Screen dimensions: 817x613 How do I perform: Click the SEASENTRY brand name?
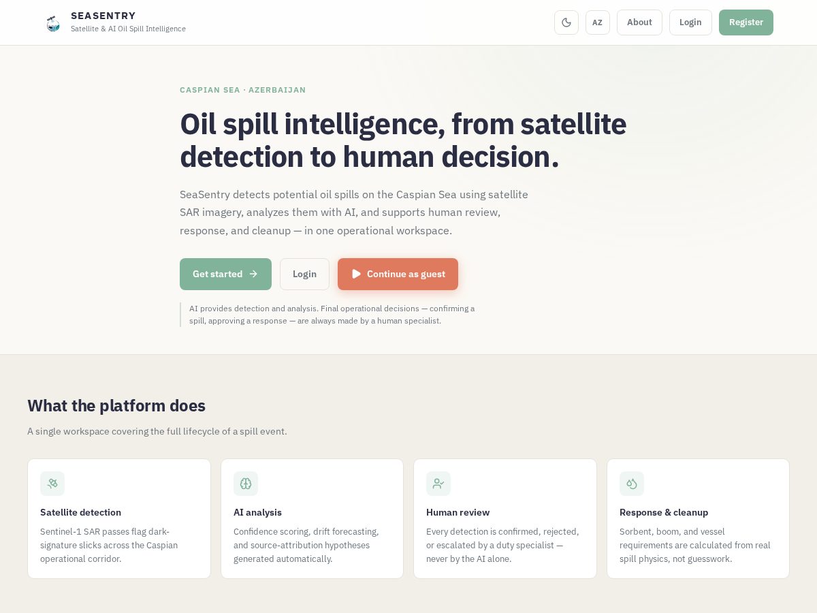point(103,16)
